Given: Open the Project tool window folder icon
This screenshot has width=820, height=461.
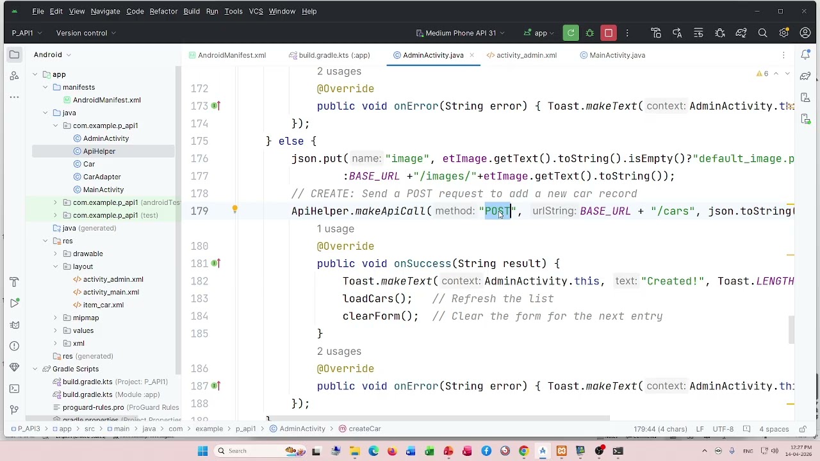Looking at the screenshot, I should coord(14,55).
